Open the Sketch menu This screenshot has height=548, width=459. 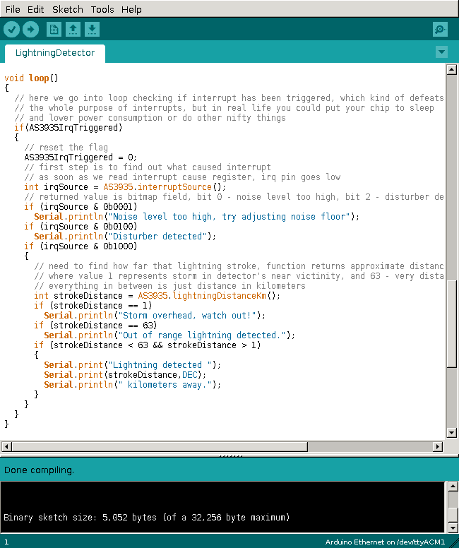point(68,9)
